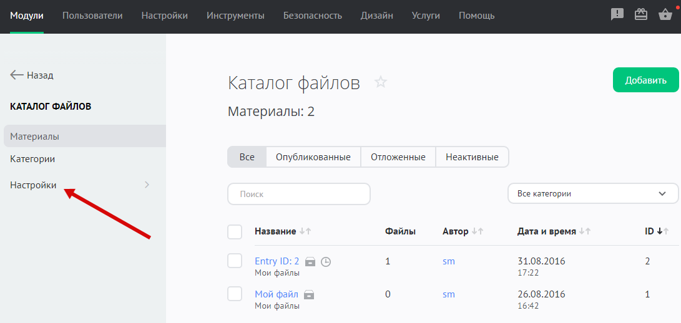The height and width of the screenshot is (323, 681).
Task: Open the Entry ID: 2 link
Action: (277, 261)
